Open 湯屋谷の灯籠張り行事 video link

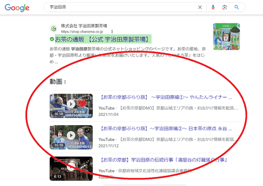(x=164, y=160)
